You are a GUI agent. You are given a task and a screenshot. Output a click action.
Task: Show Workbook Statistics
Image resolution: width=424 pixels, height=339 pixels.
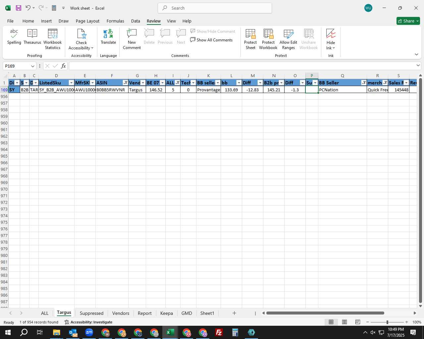pyautogui.click(x=53, y=39)
